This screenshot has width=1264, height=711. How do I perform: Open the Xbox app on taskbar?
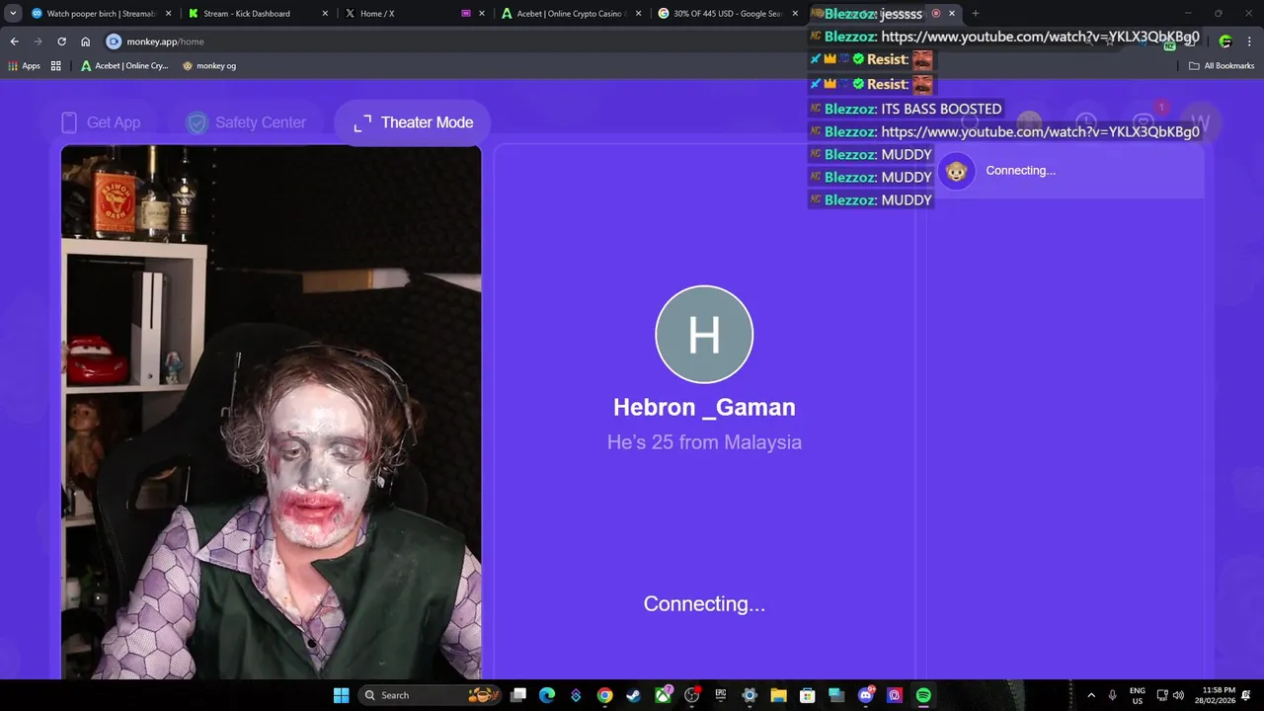663,695
